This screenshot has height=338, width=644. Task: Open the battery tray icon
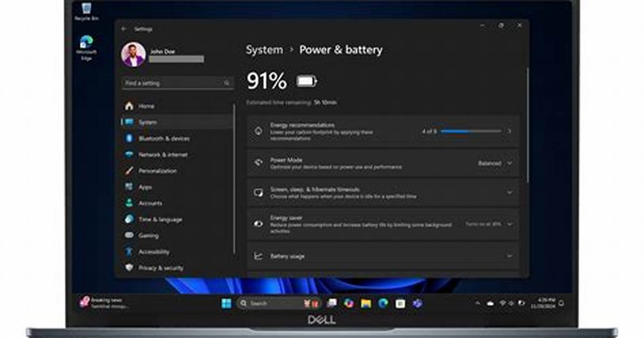click(521, 304)
